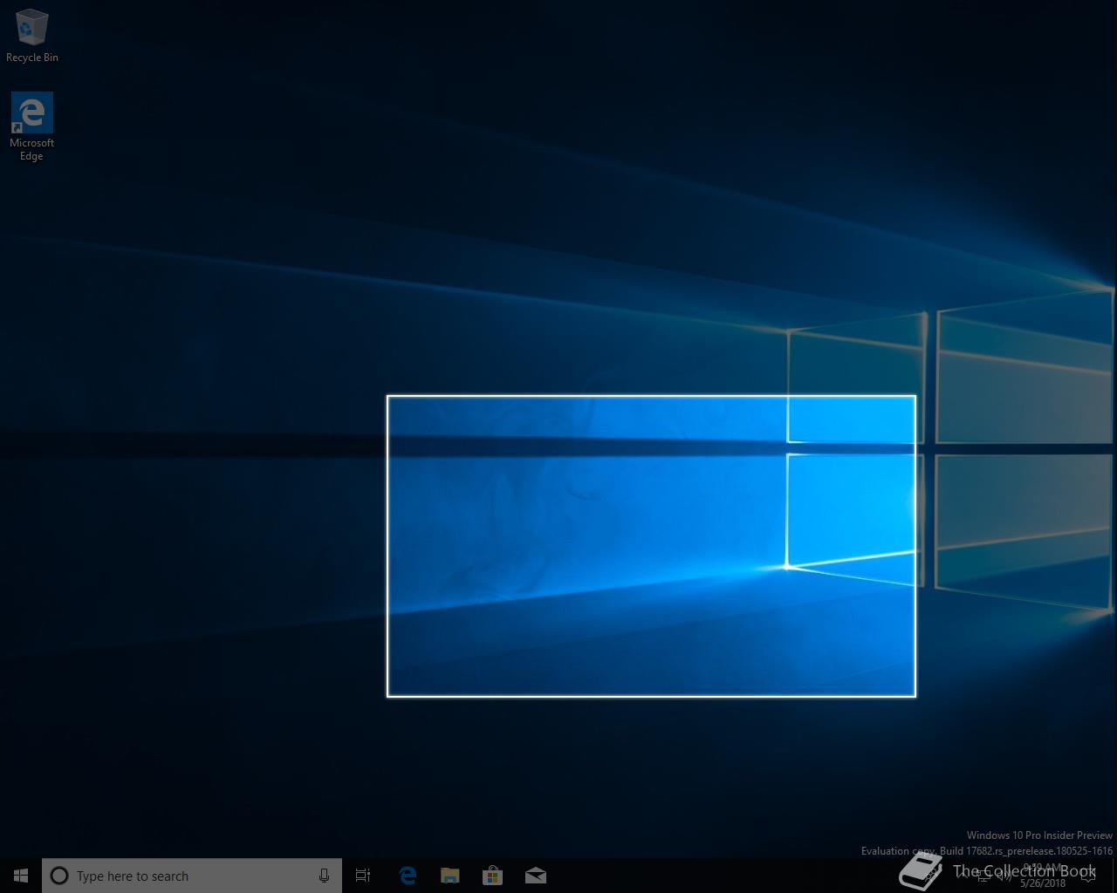The height and width of the screenshot is (893, 1117).
Task: Click the Collection Book book logo
Action: 921,870
